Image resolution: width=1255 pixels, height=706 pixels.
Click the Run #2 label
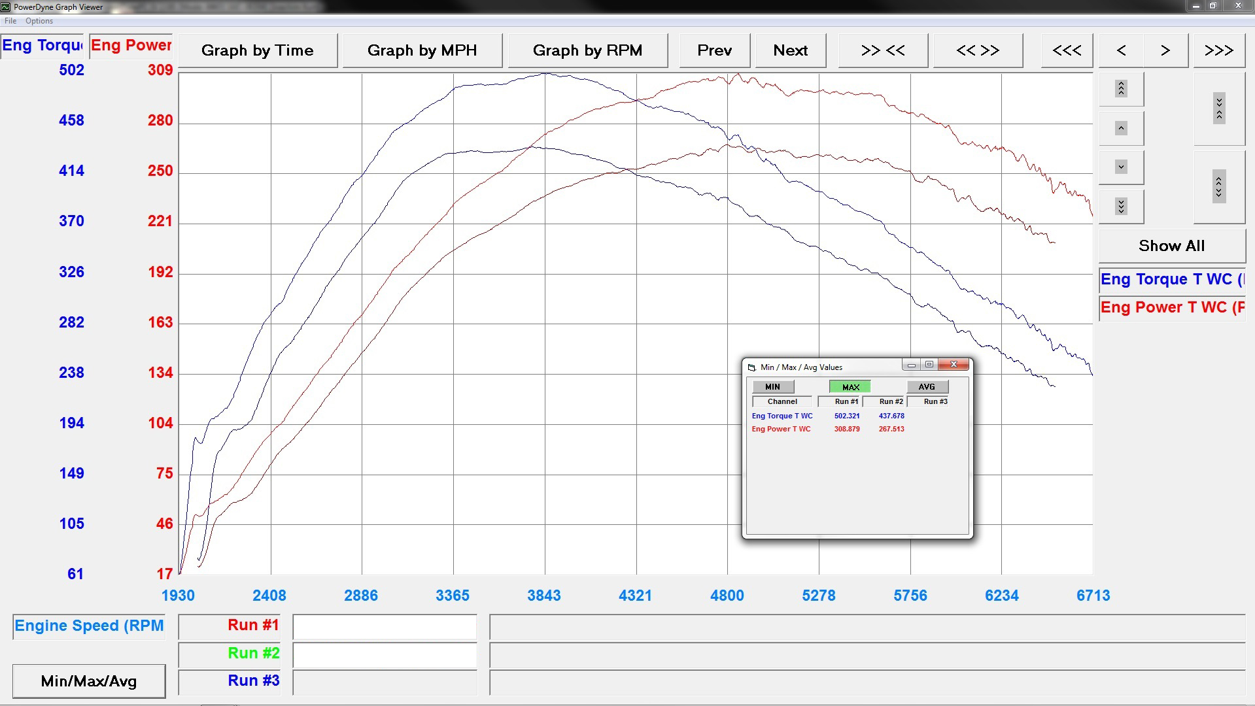coord(230,654)
